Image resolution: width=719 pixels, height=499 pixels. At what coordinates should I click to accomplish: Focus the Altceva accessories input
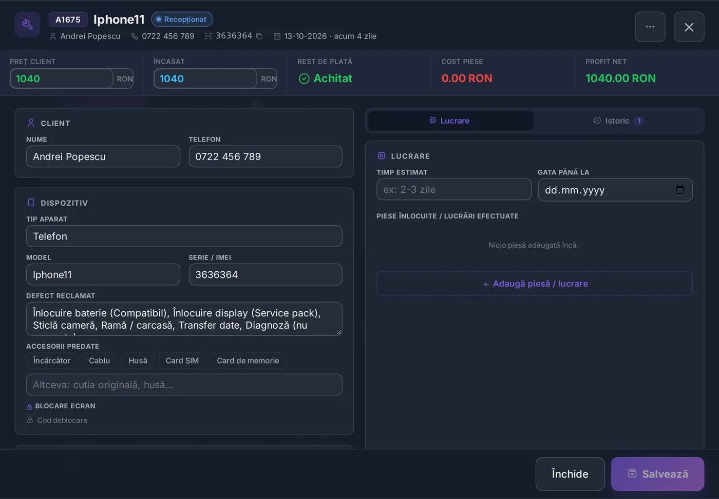[184, 385]
